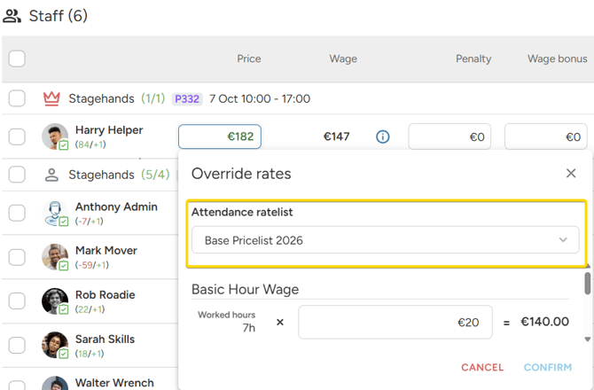Viewport: 594px width, 390px height.
Task: Select Anthony Admin's row checkbox
Action: 17,214
